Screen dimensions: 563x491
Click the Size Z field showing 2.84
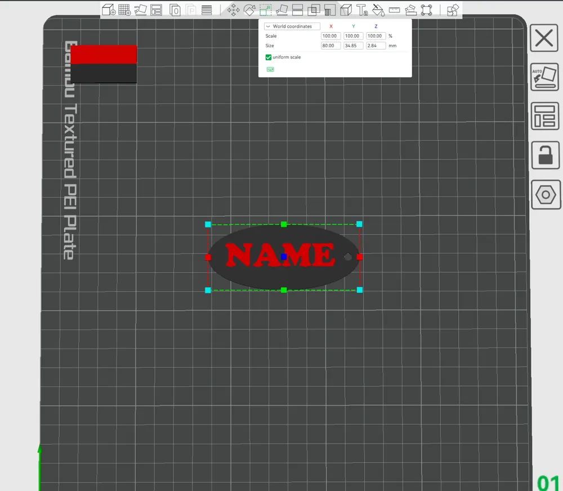[x=376, y=46]
